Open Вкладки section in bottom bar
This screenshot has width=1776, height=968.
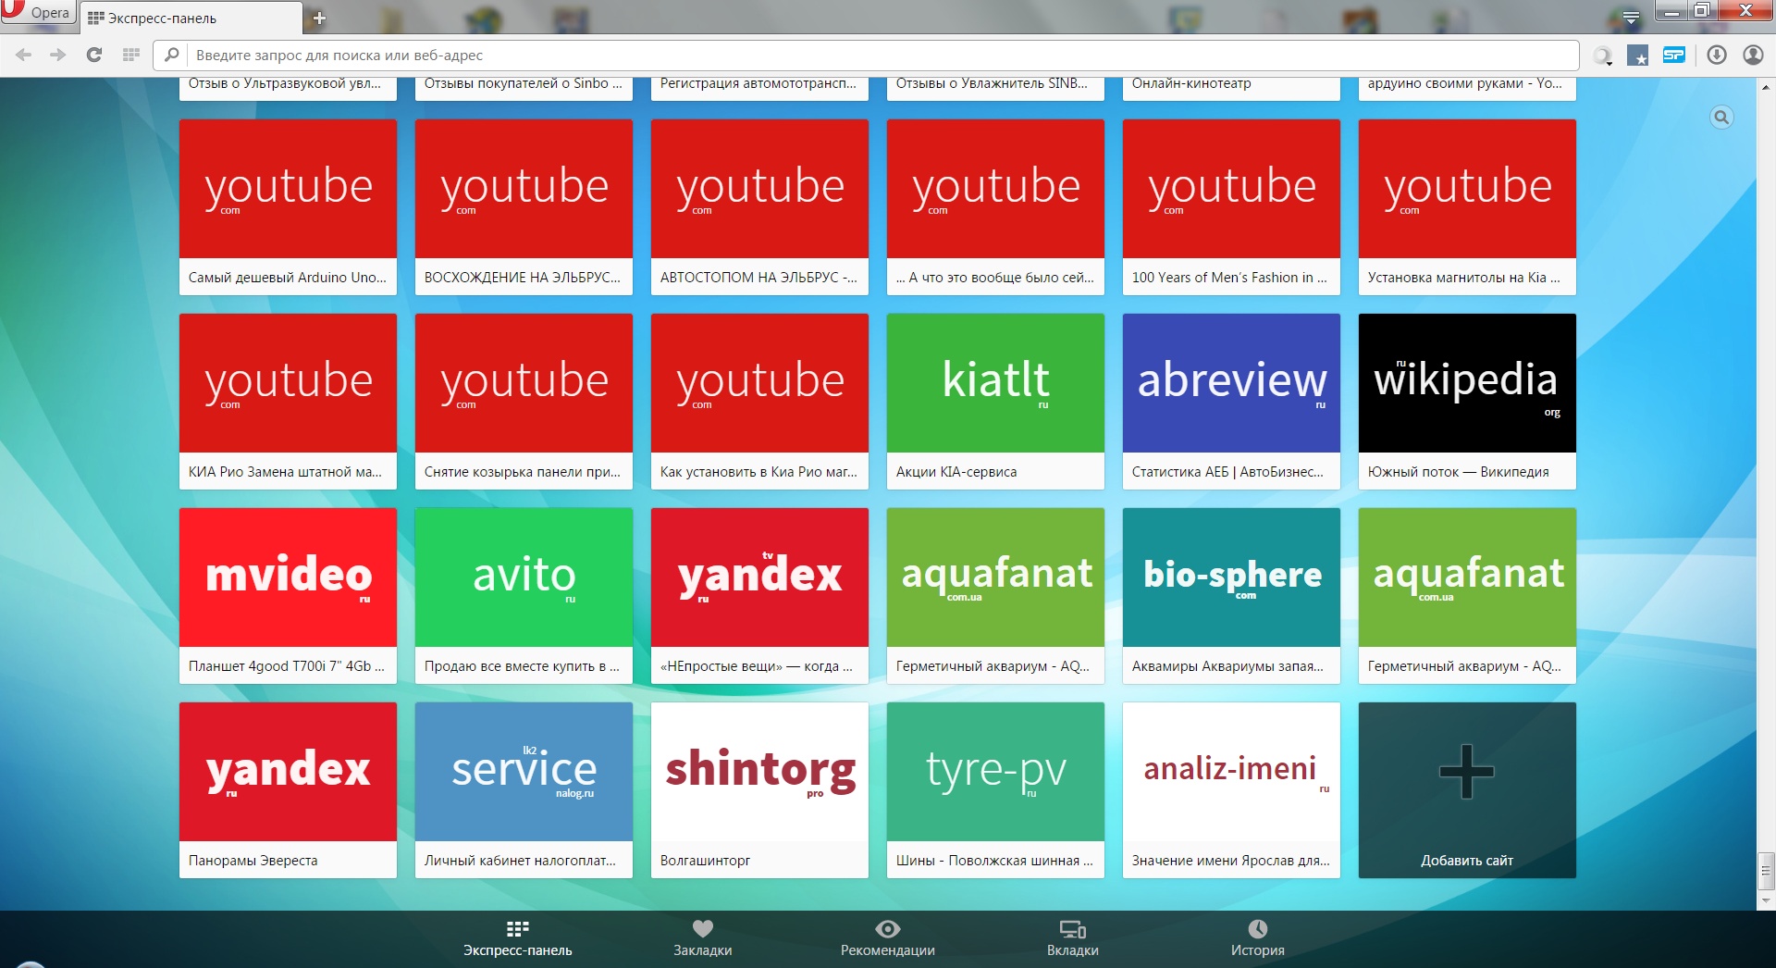pyautogui.click(x=1072, y=937)
